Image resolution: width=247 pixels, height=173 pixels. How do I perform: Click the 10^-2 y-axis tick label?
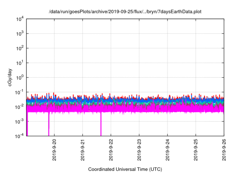(x=19, y=107)
